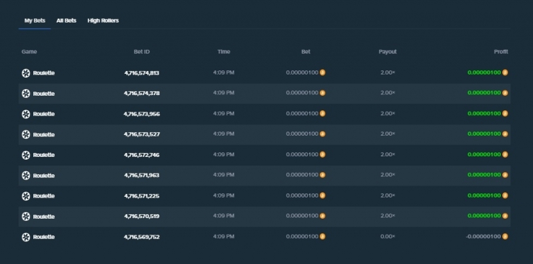Click bitcoin icon in Bet column of 4,716,571,963 row

tap(322, 175)
